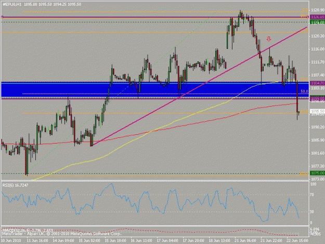Click the 1120.30 price axis label
This screenshot has width=325, height=244.
pos(318,36)
